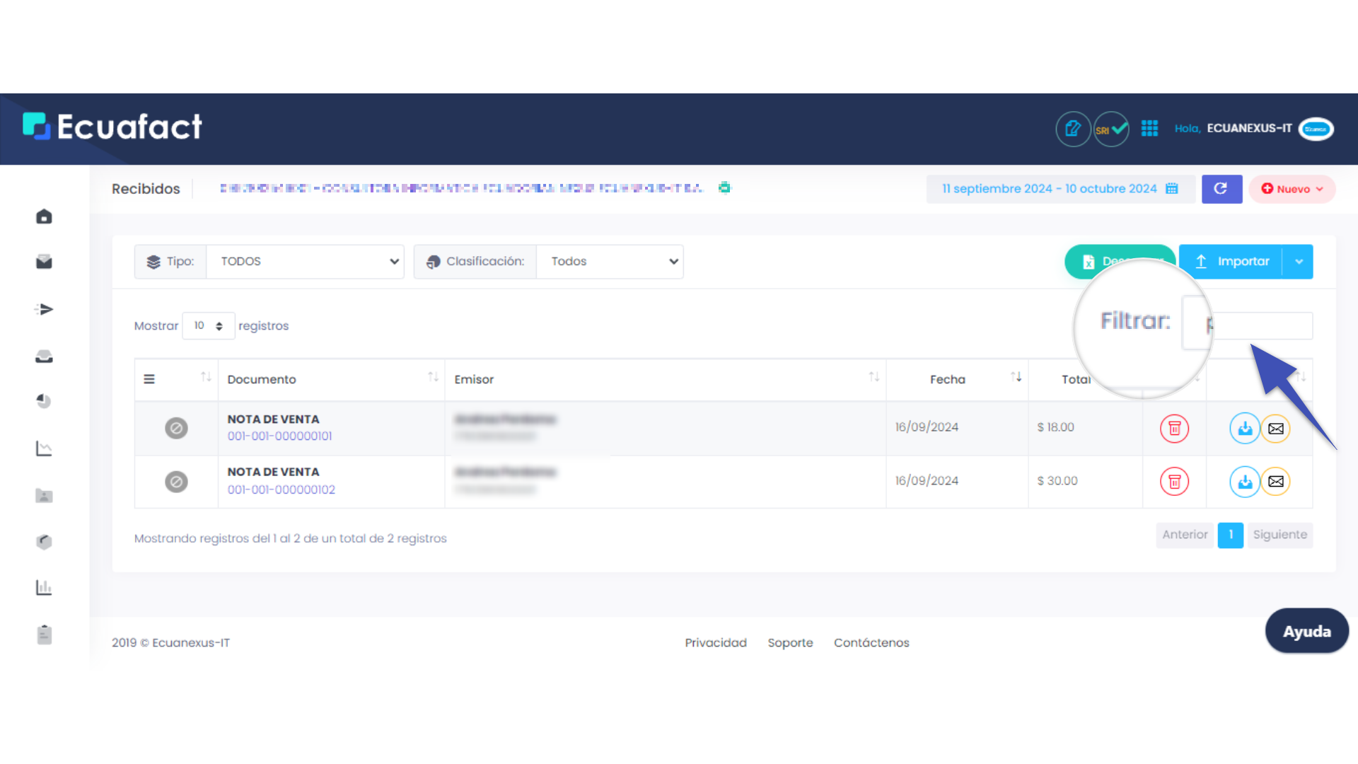Toggle status circle of first row
This screenshot has height=764, width=1358.
pyautogui.click(x=176, y=428)
